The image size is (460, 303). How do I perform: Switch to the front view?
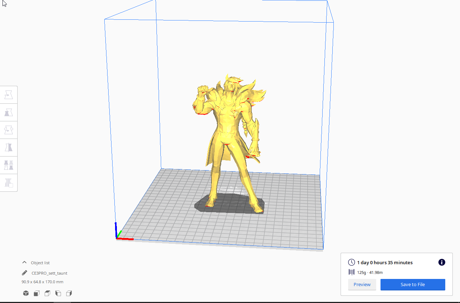36,293
